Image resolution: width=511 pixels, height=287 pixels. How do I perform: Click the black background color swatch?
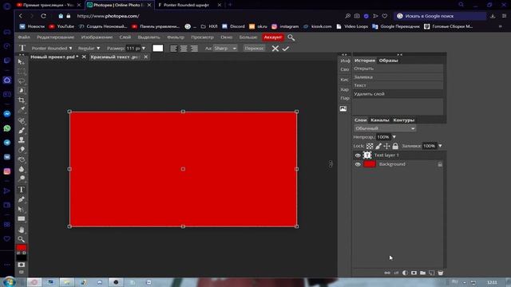22,258
